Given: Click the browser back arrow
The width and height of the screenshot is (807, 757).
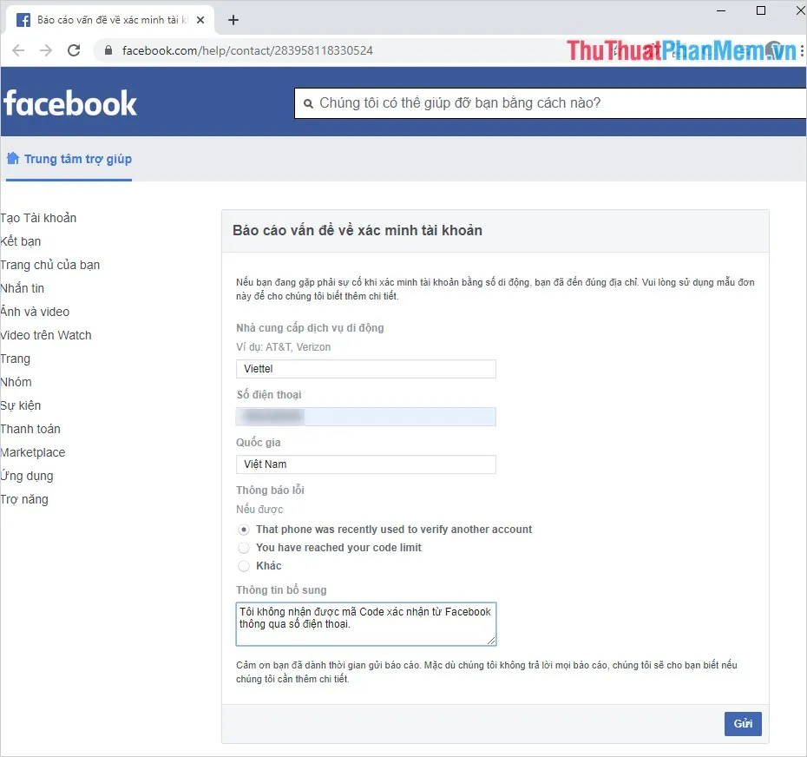Looking at the screenshot, I should coord(17,50).
